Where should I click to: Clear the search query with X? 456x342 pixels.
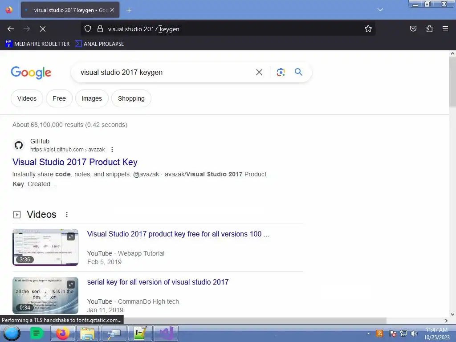click(259, 72)
